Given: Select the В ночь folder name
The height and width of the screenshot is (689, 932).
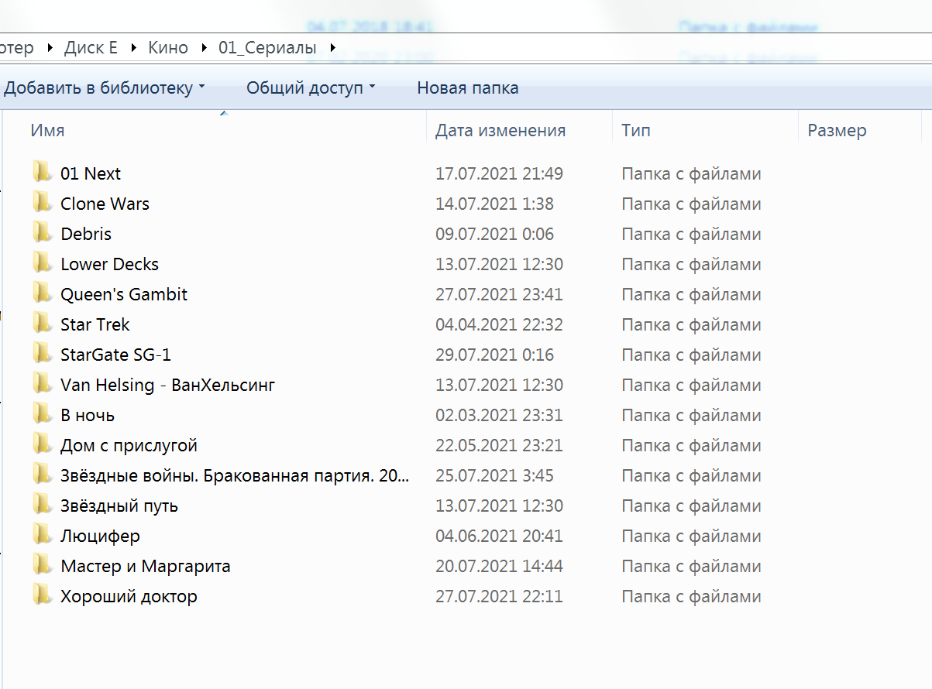Looking at the screenshot, I should click(x=88, y=415).
